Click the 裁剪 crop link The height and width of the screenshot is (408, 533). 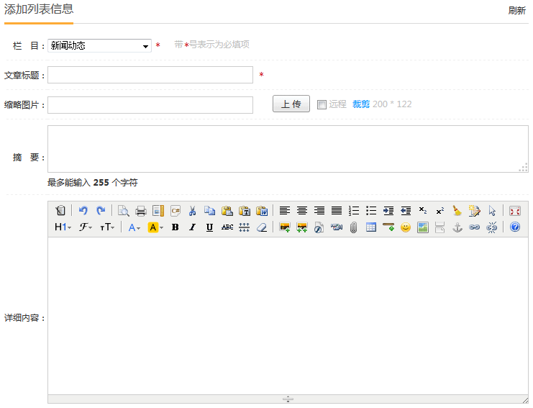click(x=360, y=104)
